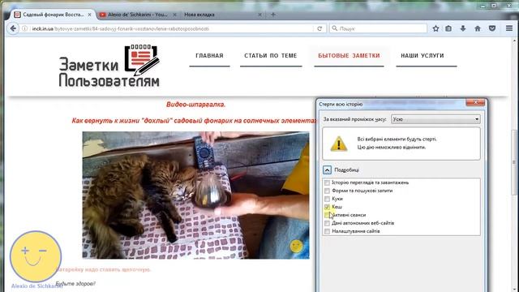Viewport: 519px width, 292px height.
Task: Open the БЫТОВЫЕ ЗАМЕТКИ menu item
Action: tap(349, 56)
